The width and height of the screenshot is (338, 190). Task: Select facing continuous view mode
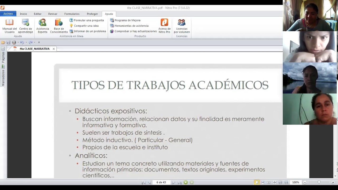(275, 182)
